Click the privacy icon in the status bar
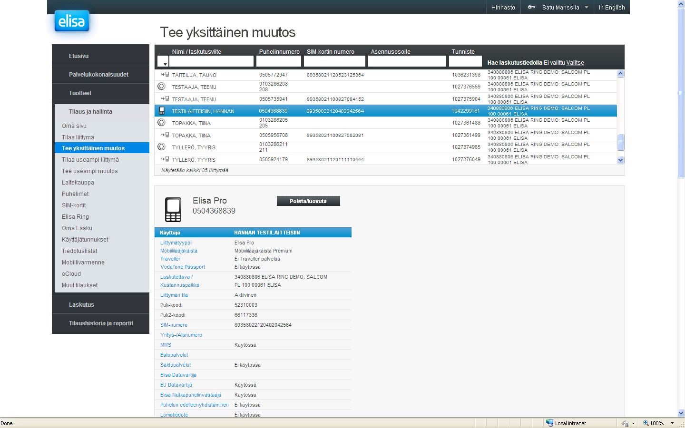Viewport: 685px width, 428px height. (x=625, y=423)
